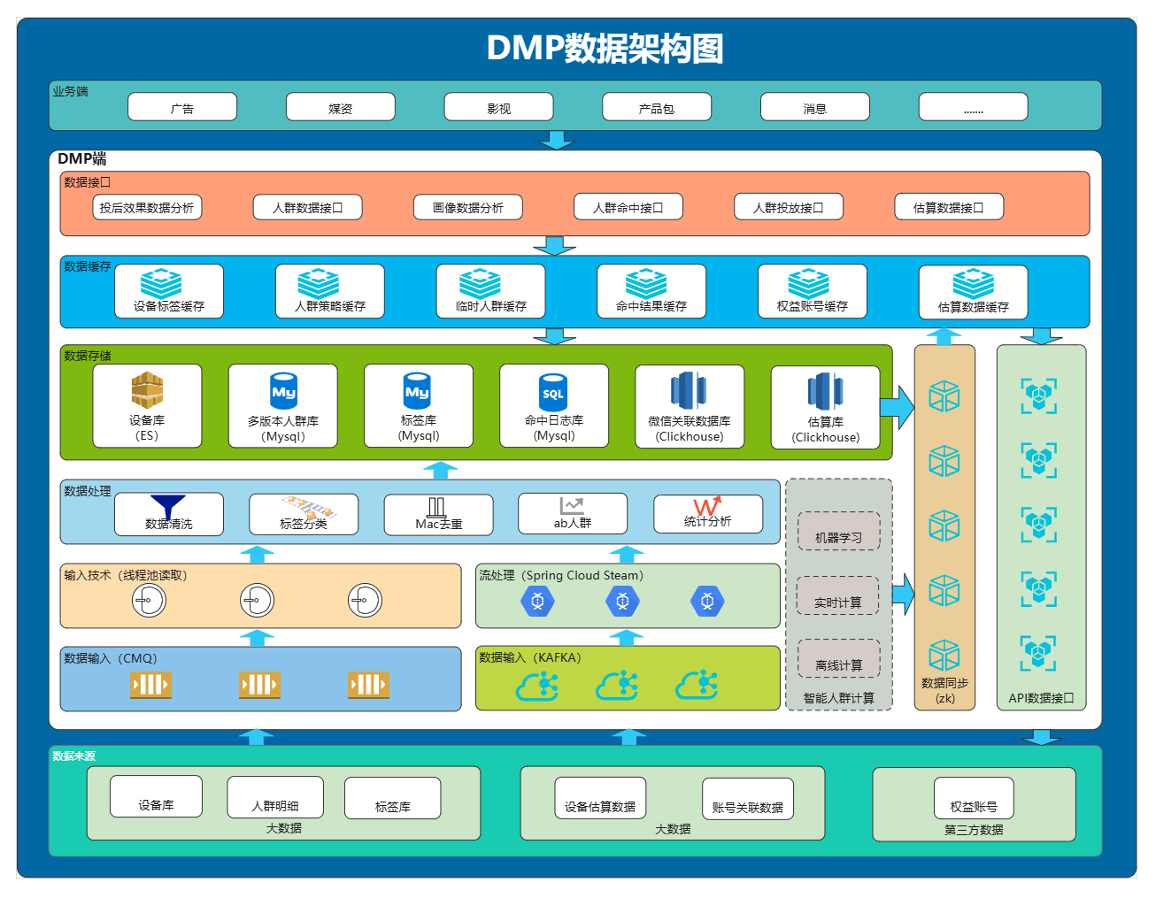Select the ab人群 chart icon
The image size is (1156, 898).
point(572,506)
